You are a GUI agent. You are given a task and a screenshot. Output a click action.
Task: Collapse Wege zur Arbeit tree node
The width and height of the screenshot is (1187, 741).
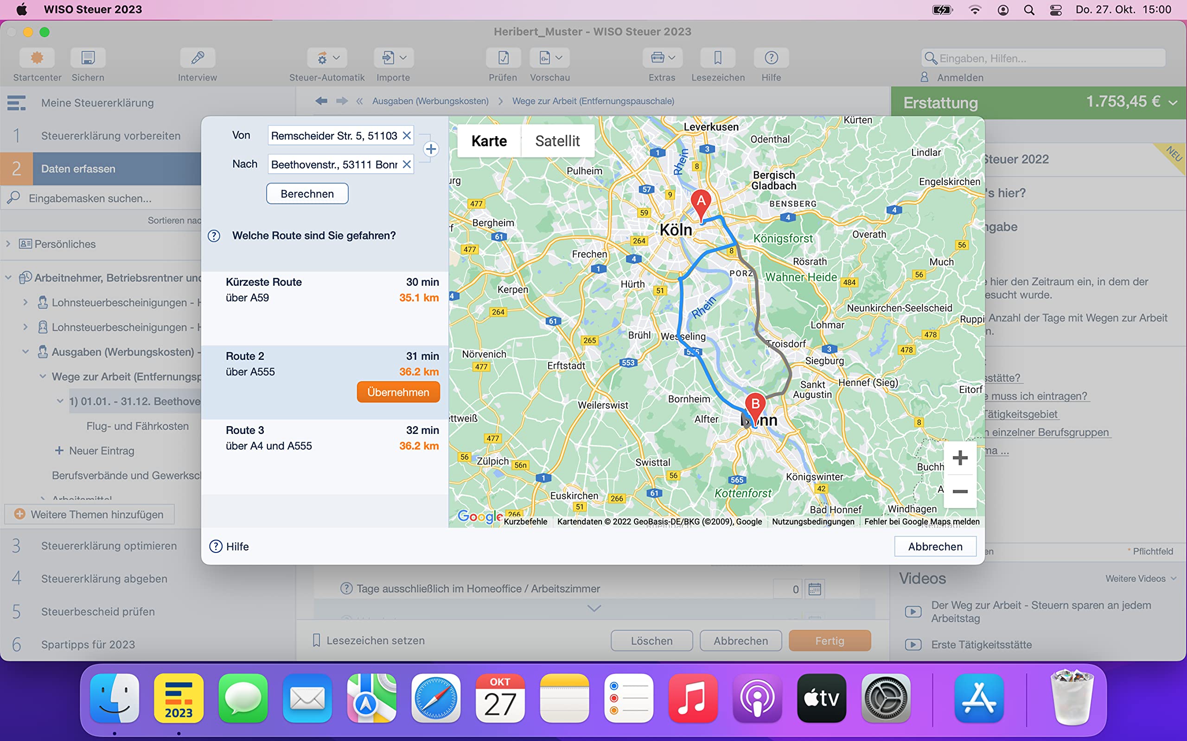point(43,377)
